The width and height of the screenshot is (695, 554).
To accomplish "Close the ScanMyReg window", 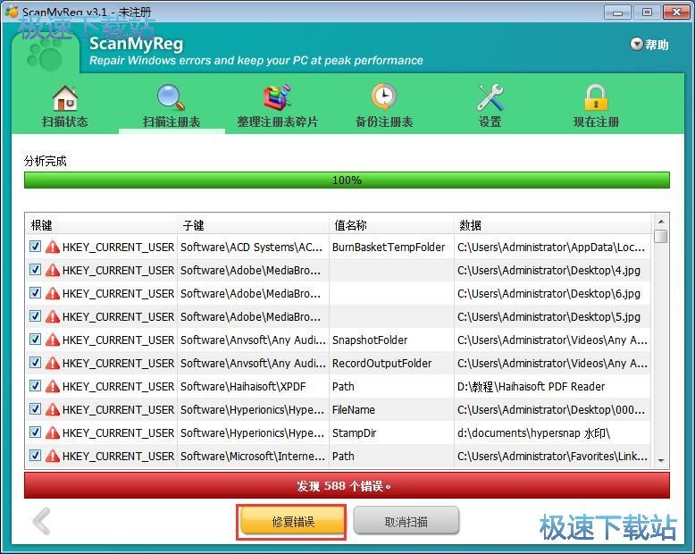I will pyautogui.click(x=676, y=13).
